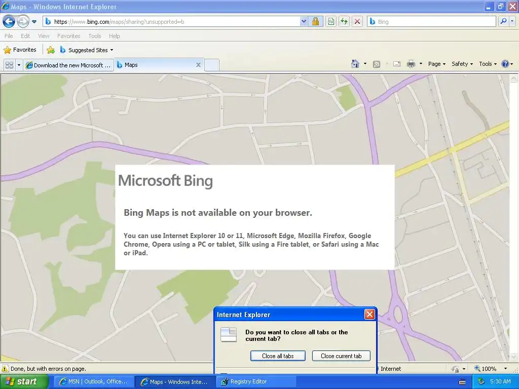
Task: Switch to Registry Editor taskbar button
Action: [x=255, y=381]
